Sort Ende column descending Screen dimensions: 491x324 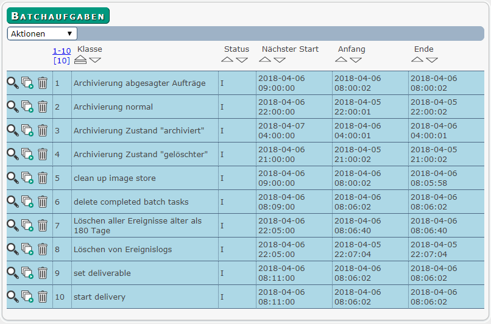pos(432,60)
